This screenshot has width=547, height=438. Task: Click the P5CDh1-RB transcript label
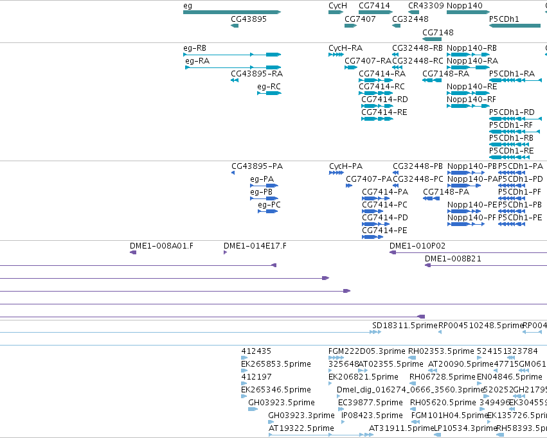click(511, 138)
